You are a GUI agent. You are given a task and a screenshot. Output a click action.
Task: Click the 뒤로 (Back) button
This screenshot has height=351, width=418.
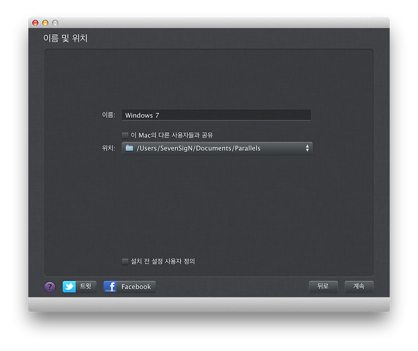(x=323, y=287)
